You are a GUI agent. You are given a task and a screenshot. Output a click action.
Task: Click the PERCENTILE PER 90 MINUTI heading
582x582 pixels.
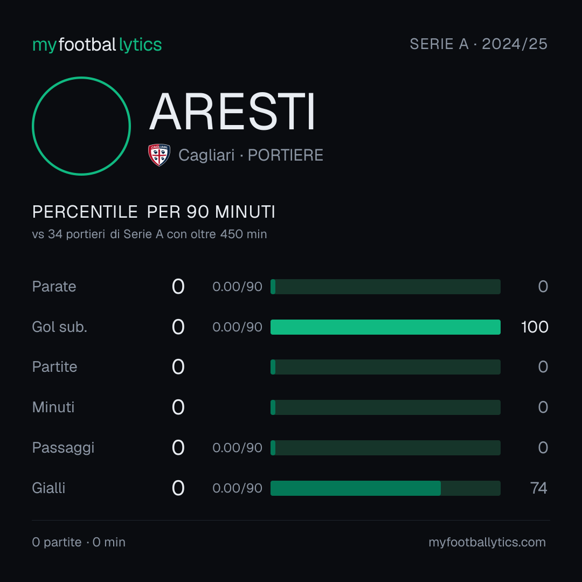(x=154, y=212)
